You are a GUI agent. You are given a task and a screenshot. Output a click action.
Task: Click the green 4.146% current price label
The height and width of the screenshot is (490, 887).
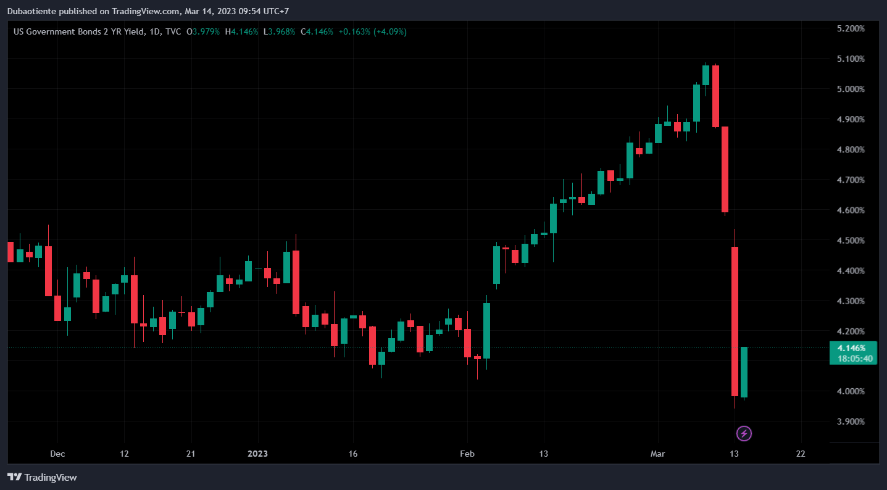coord(853,348)
